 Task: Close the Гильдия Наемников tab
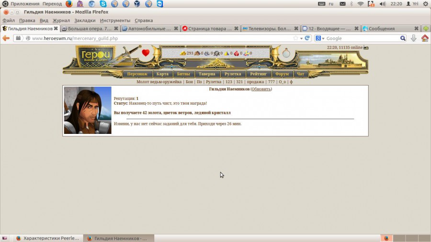tap(56, 28)
